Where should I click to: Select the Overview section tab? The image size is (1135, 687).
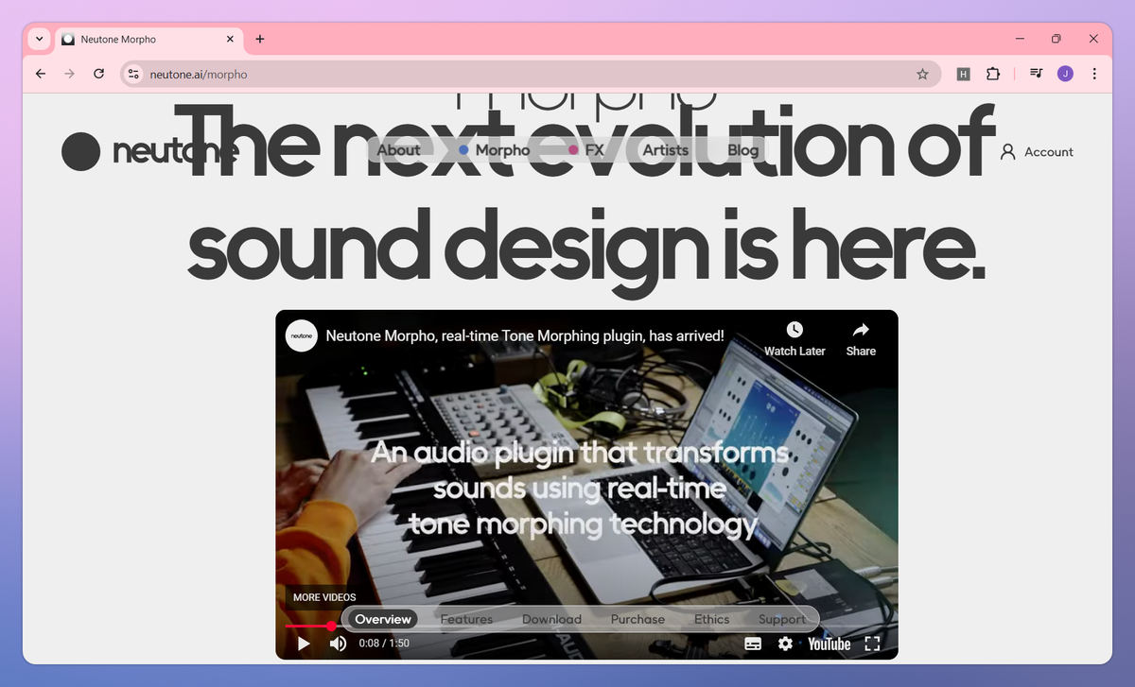[x=383, y=620]
